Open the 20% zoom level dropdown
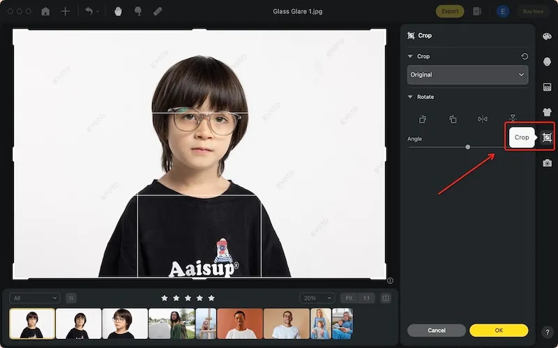 tap(317, 298)
